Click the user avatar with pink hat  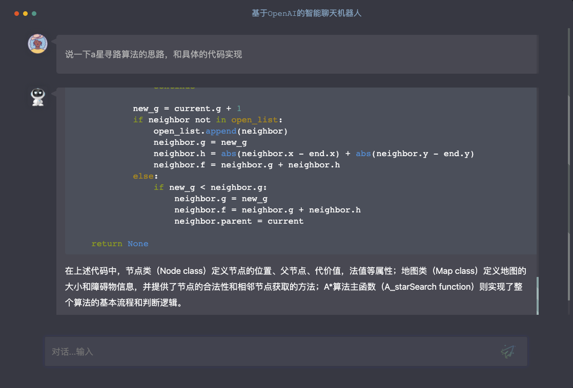coord(37,44)
